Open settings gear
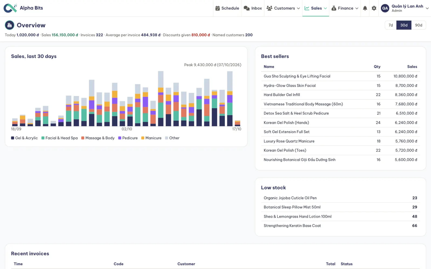Image resolution: width=431 pixels, height=269 pixels. point(374,8)
